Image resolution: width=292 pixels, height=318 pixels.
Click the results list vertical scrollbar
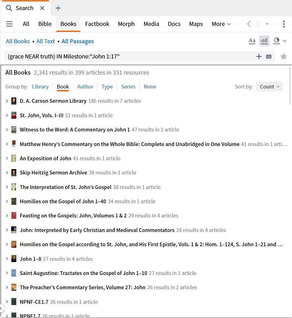[x=290, y=86]
